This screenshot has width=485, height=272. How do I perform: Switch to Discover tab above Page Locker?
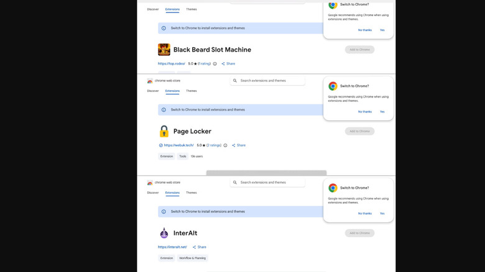pyautogui.click(x=153, y=91)
